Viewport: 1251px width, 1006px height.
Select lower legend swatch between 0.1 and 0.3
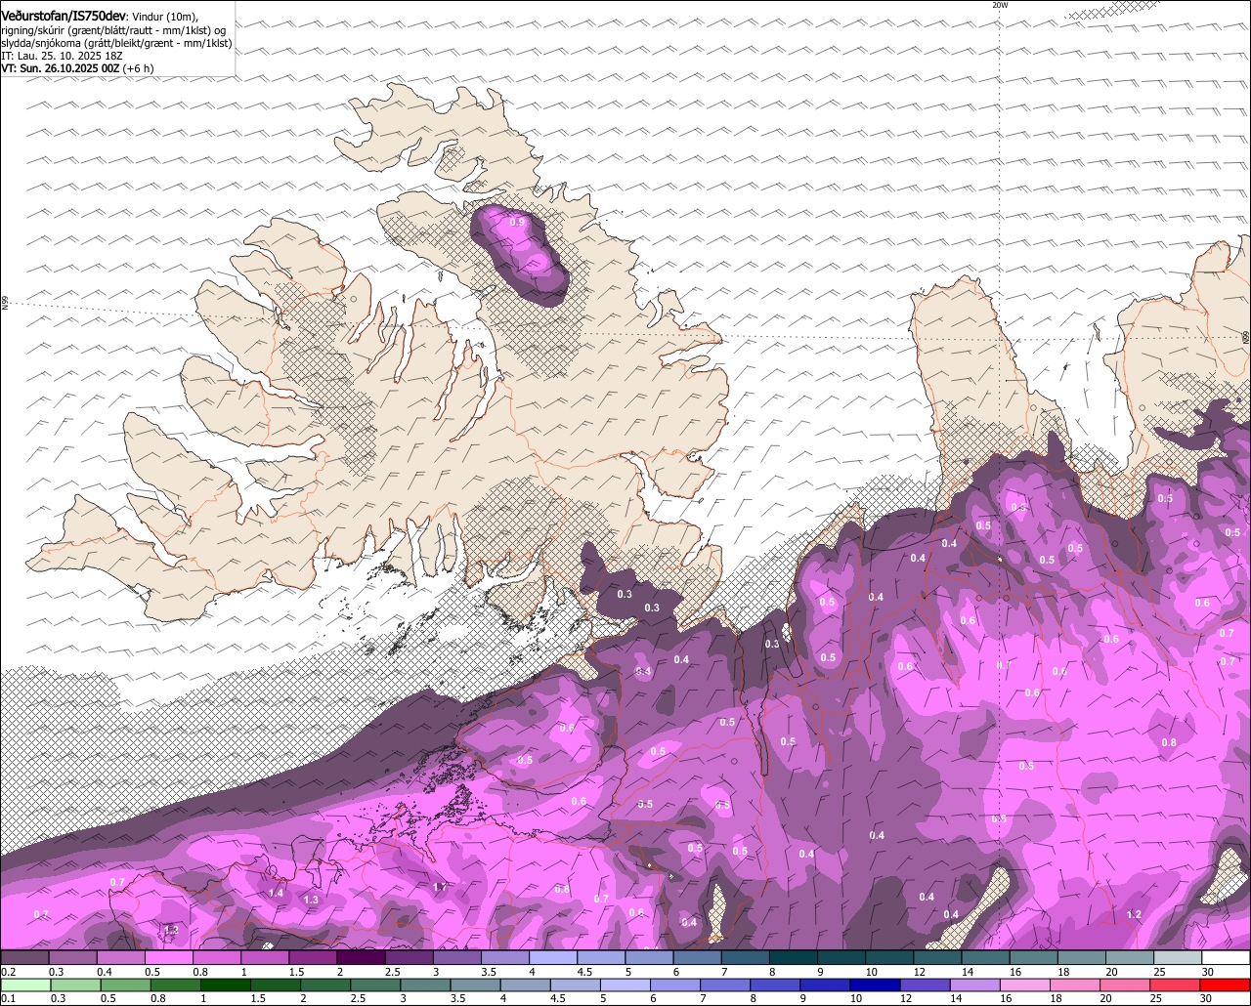(26, 985)
